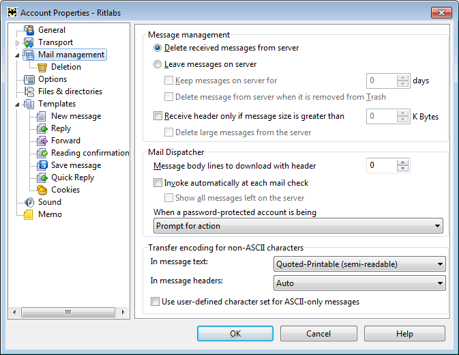Click the General tree icon
Viewport: 459px width, 355px height.
(29, 30)
